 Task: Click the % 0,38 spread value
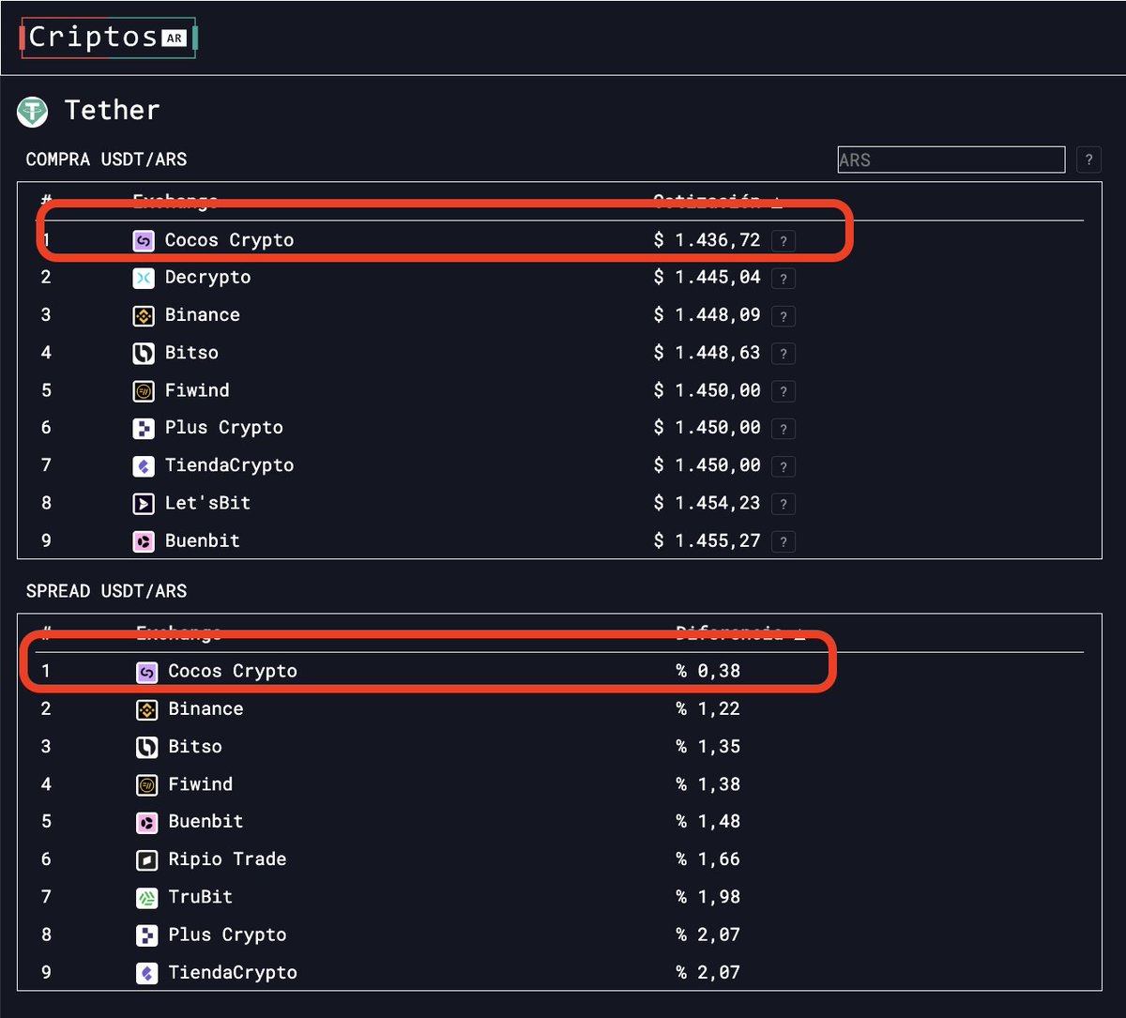(x=708, y=672)
